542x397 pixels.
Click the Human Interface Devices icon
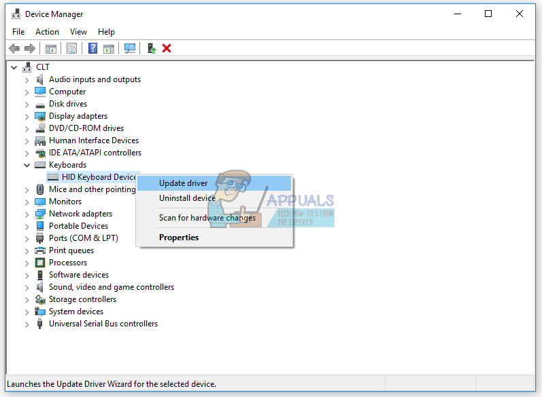point(40,140)
